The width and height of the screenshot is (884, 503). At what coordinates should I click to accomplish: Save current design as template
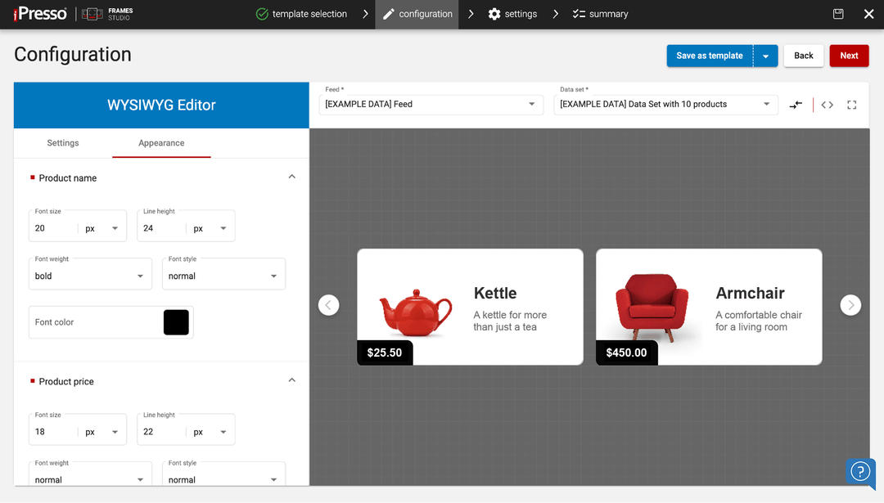coord(709,56)
